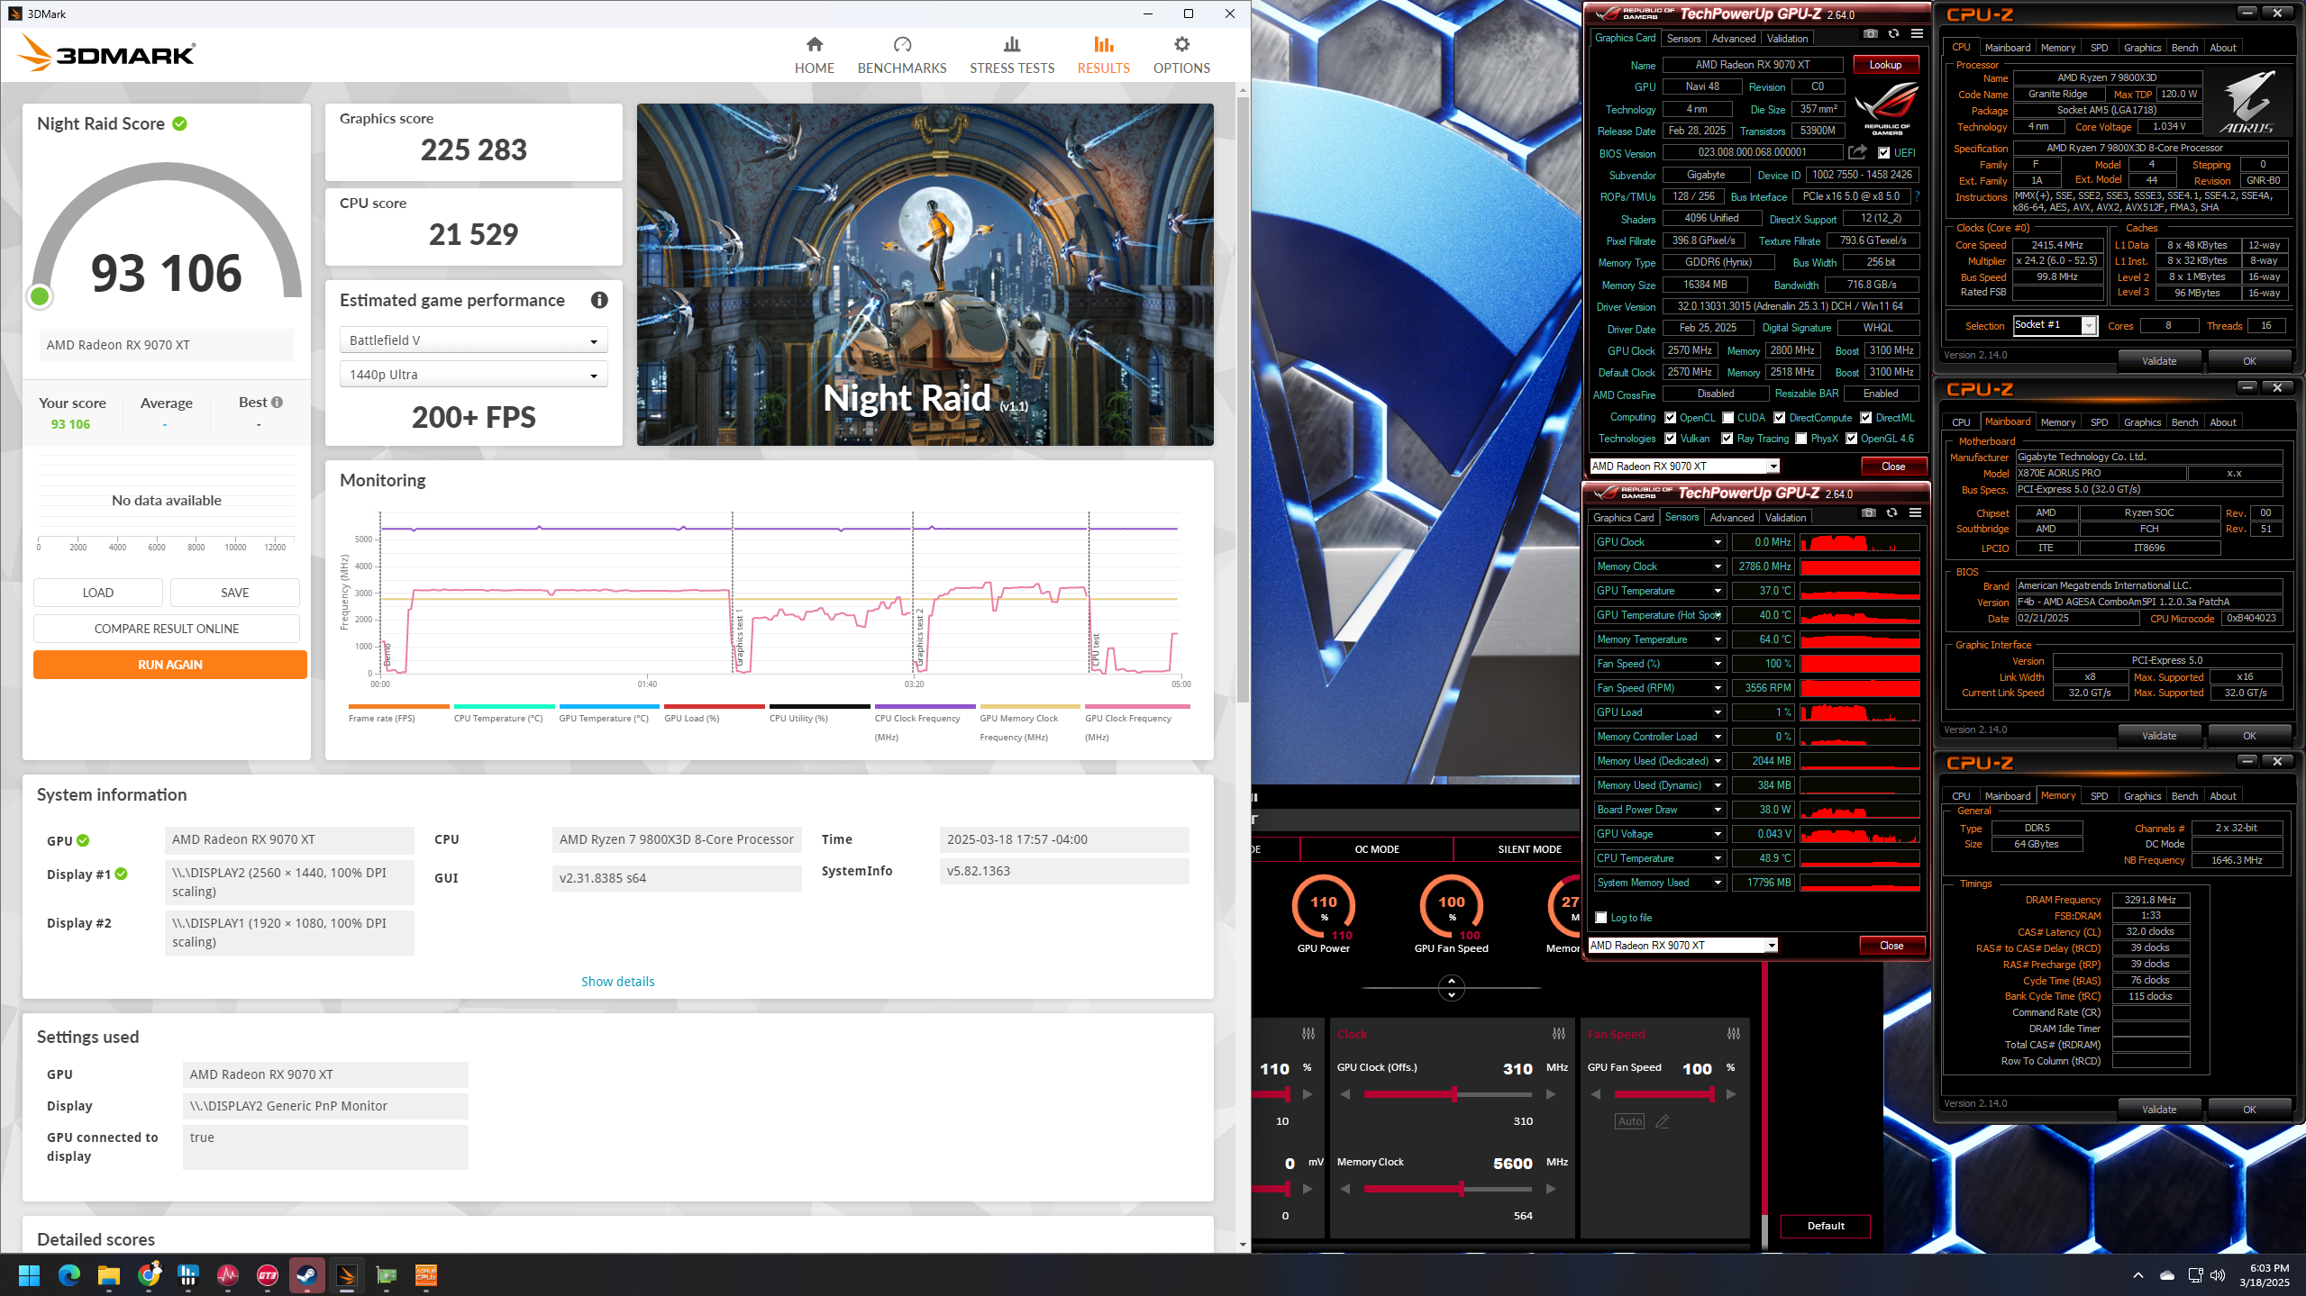Click 3DMark results vertical scrollbar
Screen dimensions: 2306x1296
pyautogui.click(x=1243, y=401)
